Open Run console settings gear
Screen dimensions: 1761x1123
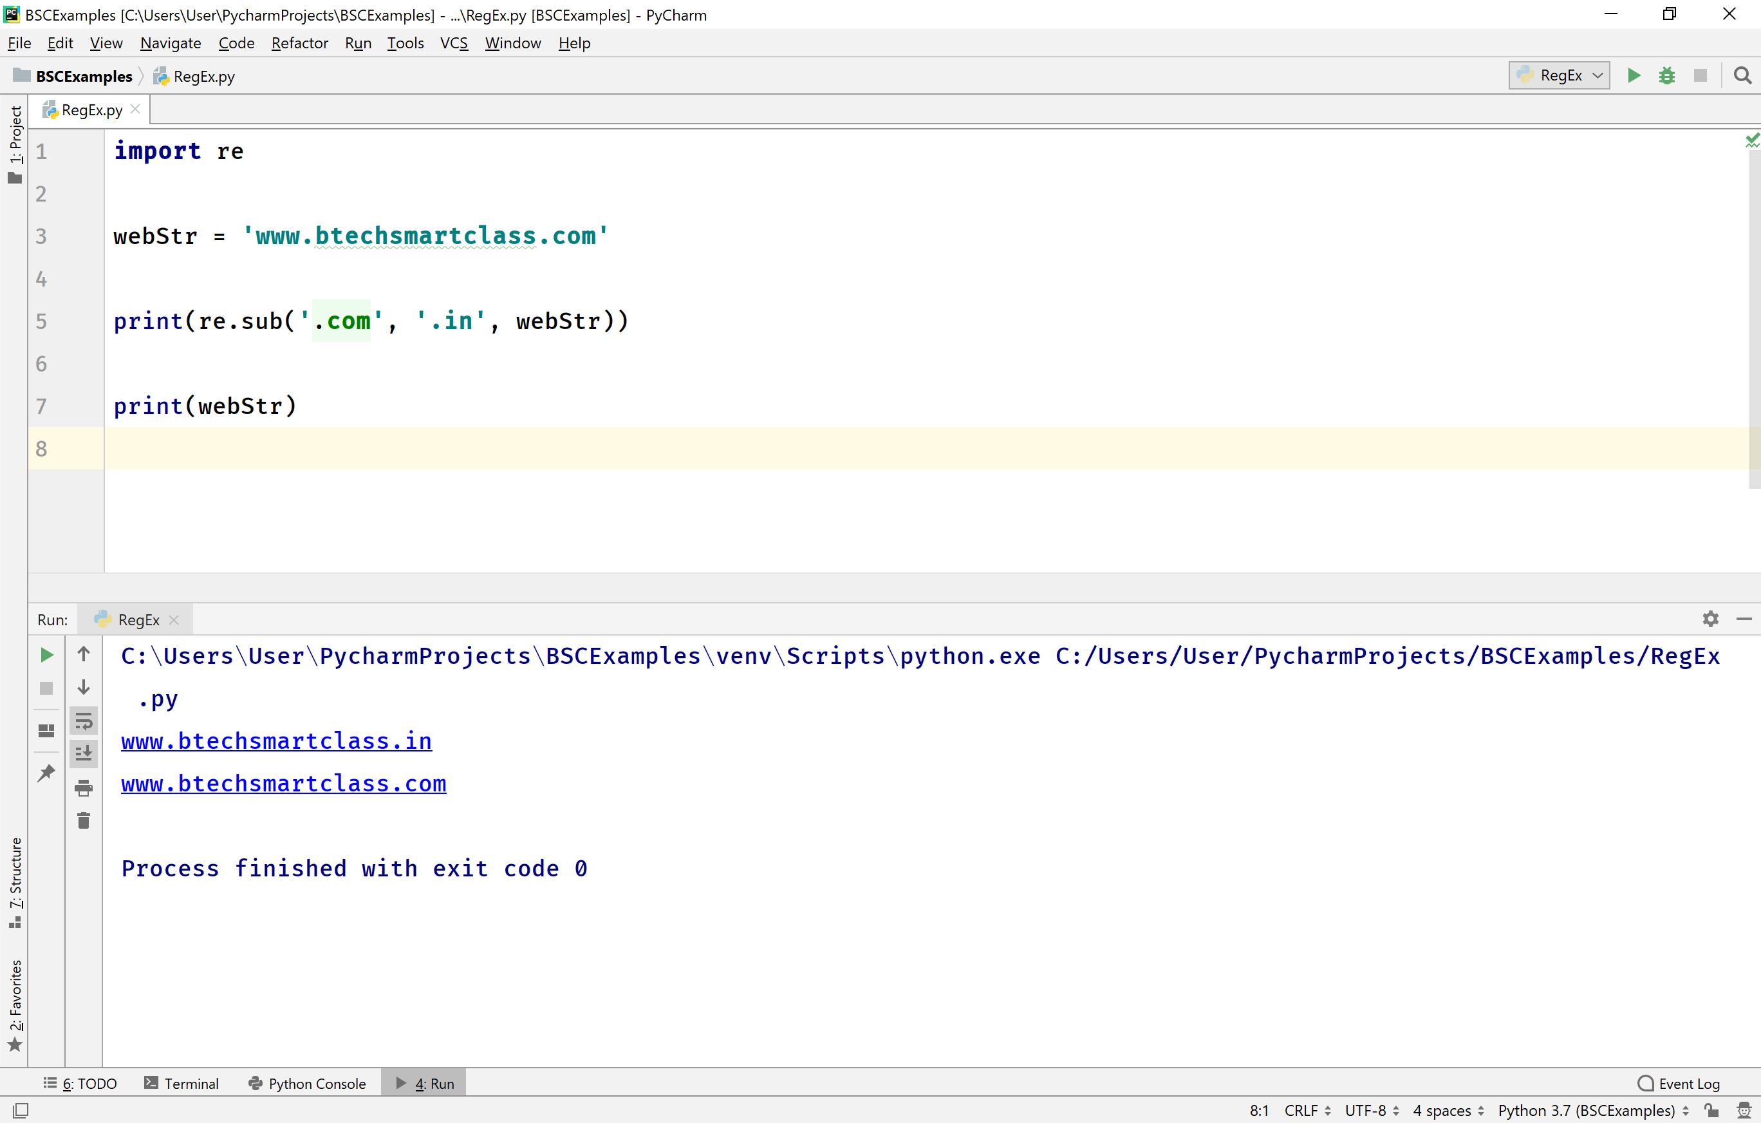click(1710, 619)
